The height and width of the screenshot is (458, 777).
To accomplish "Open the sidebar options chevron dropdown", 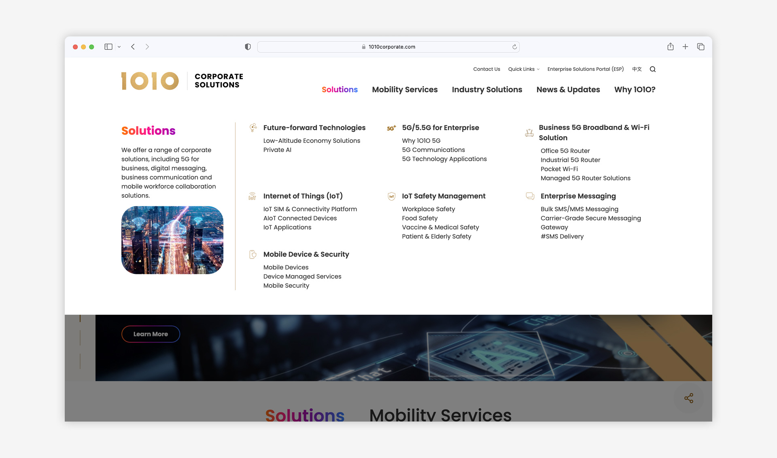I will (x=119, y=47).
